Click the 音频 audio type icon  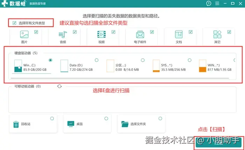[63, 34]
